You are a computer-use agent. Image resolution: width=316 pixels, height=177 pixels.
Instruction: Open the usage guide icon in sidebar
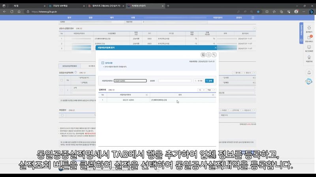pos(309,59)
